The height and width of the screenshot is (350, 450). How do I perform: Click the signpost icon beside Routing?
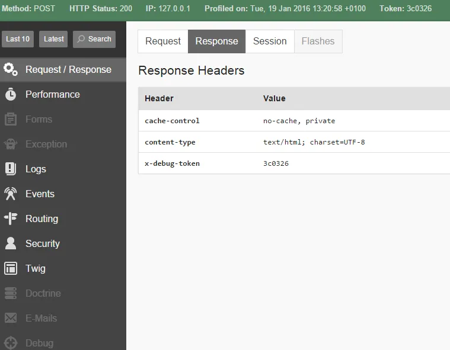pos(11,219)
